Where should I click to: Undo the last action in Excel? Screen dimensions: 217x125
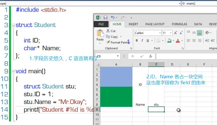(113, 17)
